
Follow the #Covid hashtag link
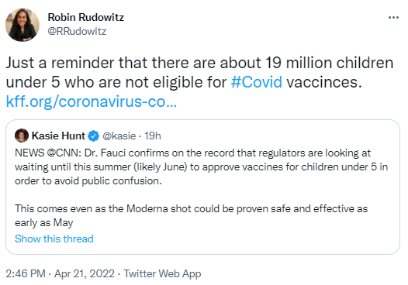point(257,82)
